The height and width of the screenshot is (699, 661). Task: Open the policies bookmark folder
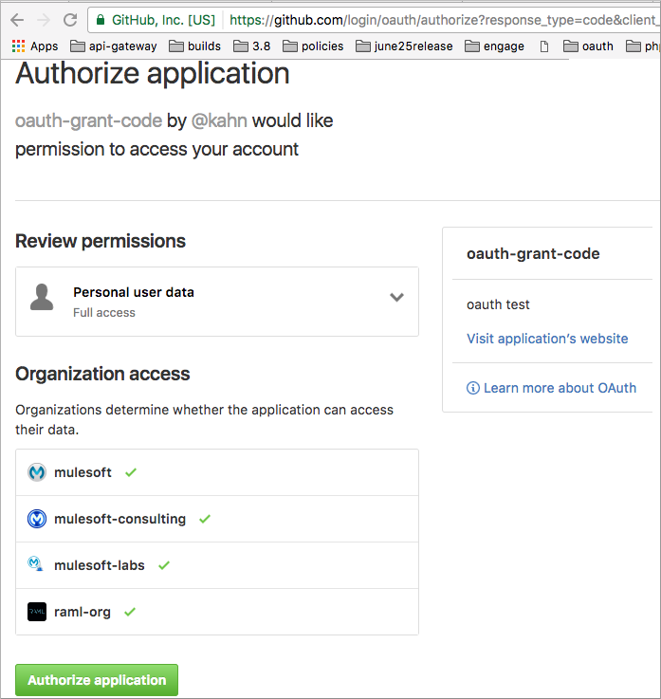click(x=312, y=46)
